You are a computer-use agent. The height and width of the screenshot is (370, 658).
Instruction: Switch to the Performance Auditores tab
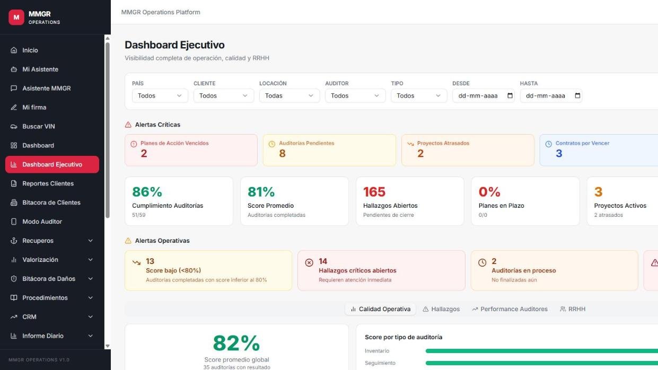510,309
